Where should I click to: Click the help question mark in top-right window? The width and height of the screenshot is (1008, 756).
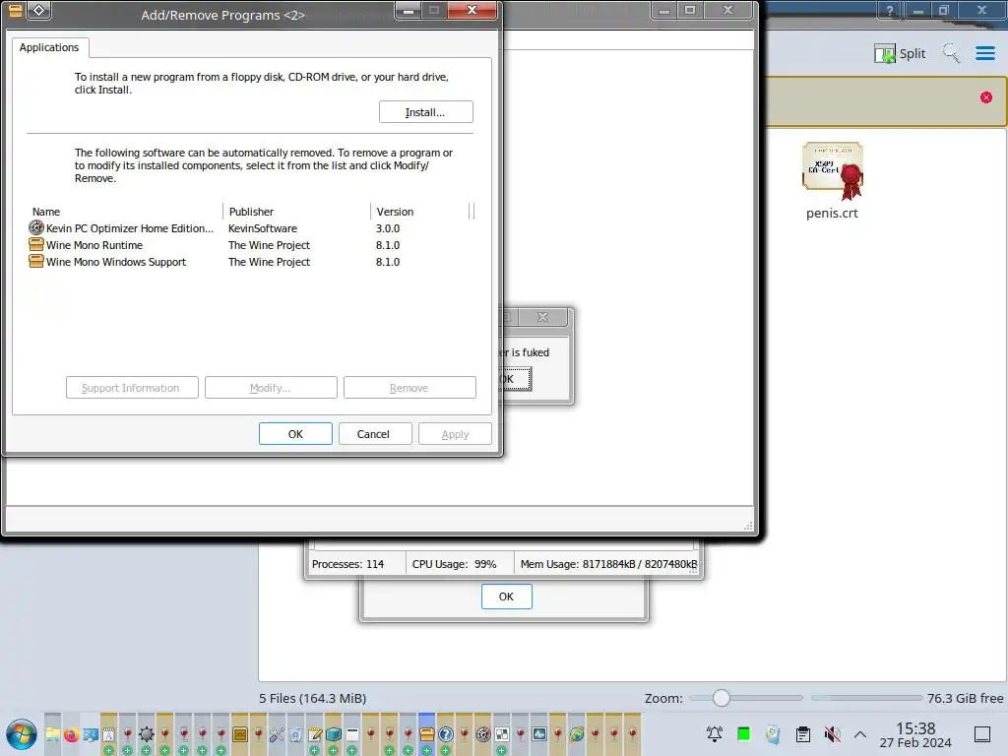(x=890, y=10)
